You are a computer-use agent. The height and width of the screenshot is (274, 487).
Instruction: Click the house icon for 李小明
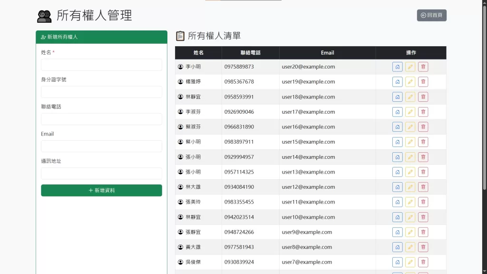(397, 67)
